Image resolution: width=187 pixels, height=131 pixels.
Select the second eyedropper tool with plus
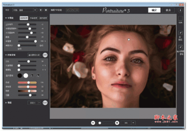click(x=38, y=75)
